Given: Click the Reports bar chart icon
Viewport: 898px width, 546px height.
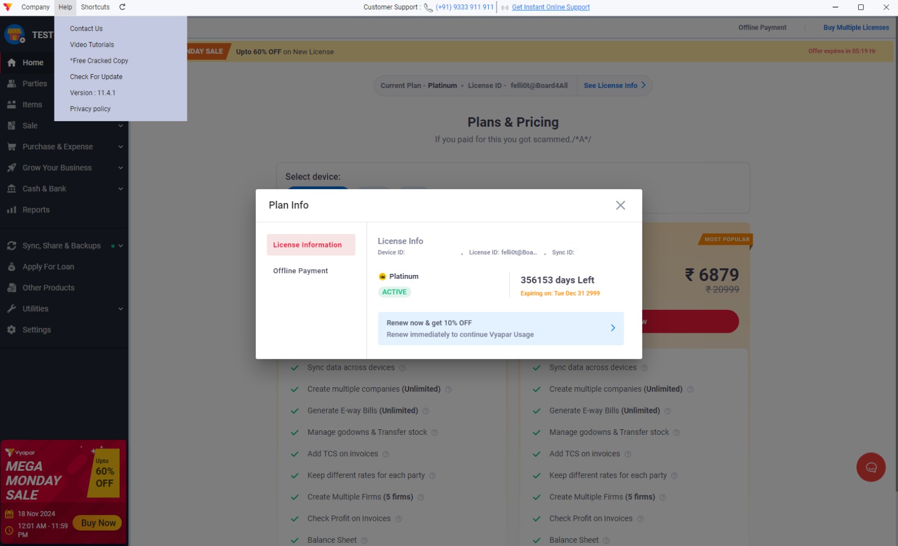Looking at the screenshot, I should pos(11,210).
